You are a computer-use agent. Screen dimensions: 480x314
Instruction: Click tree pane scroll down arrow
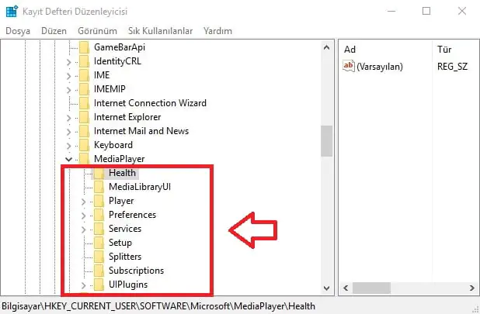click(x=327, y=288)
